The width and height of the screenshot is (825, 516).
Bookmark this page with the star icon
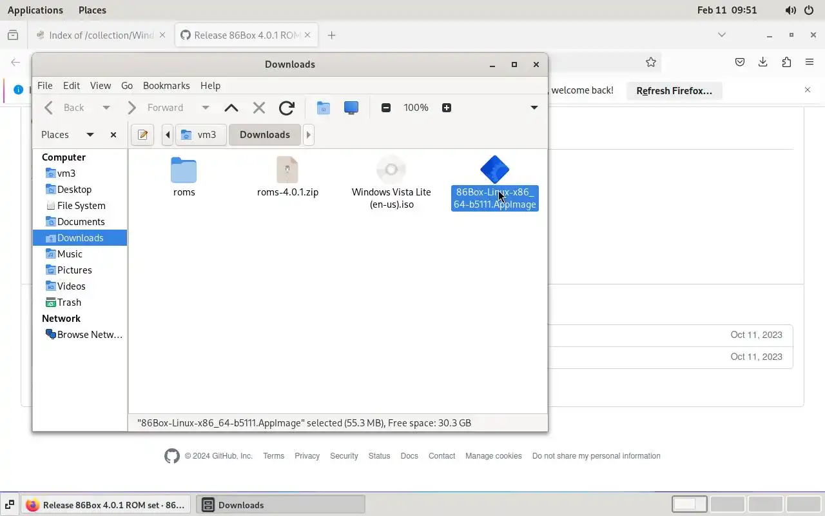pos(651,62)
